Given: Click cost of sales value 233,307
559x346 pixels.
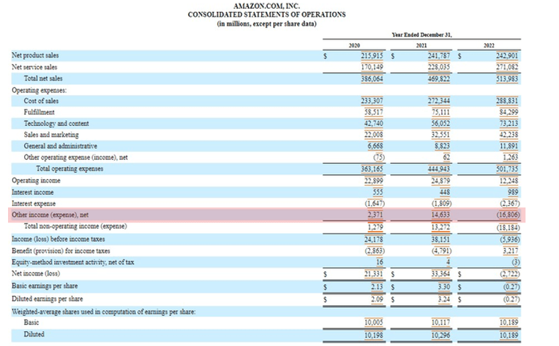Looking at the screenshot, I should [x=372, y=101].
